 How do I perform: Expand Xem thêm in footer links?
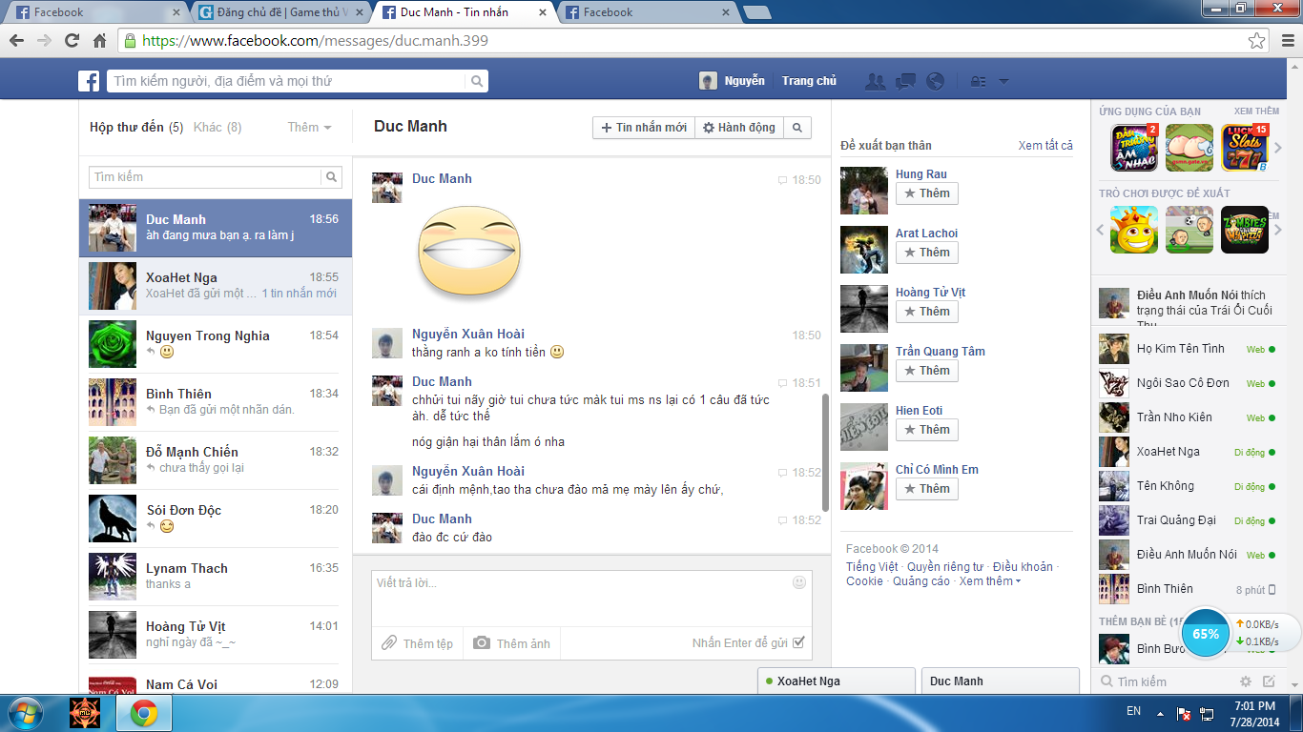point(990,580)
